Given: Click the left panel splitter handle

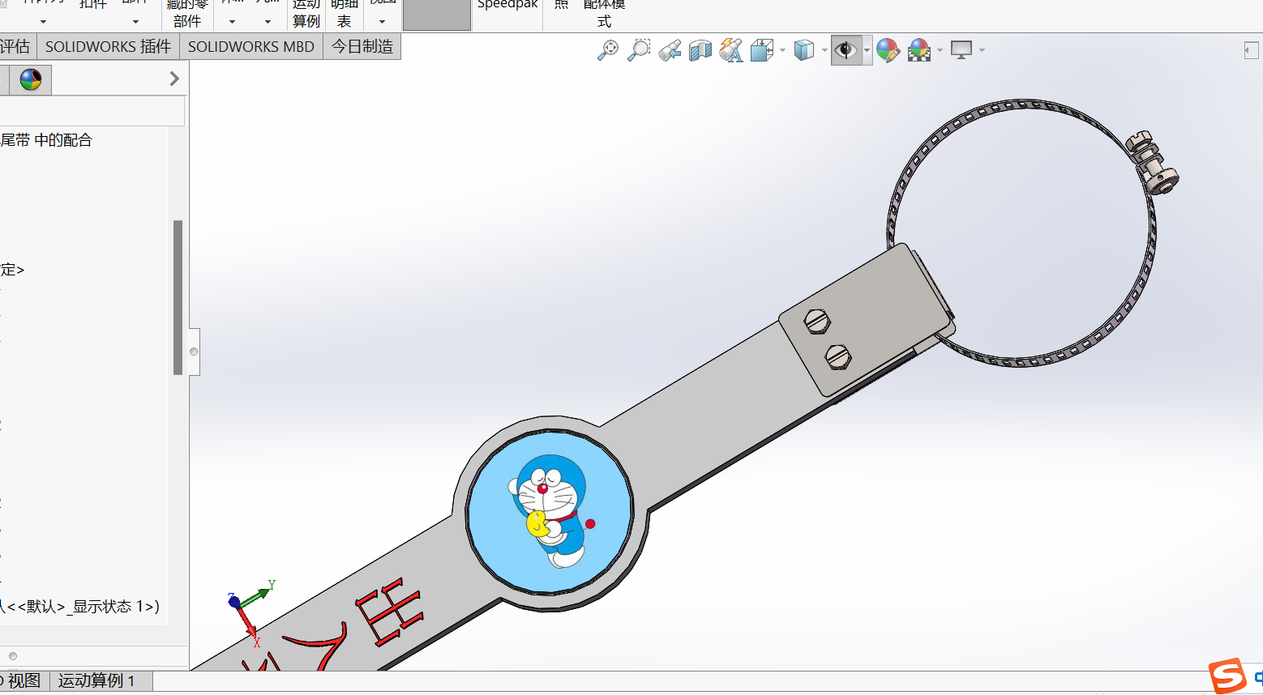Looking at the screenshot, I should pyautogui.click(x=194, y=352).
